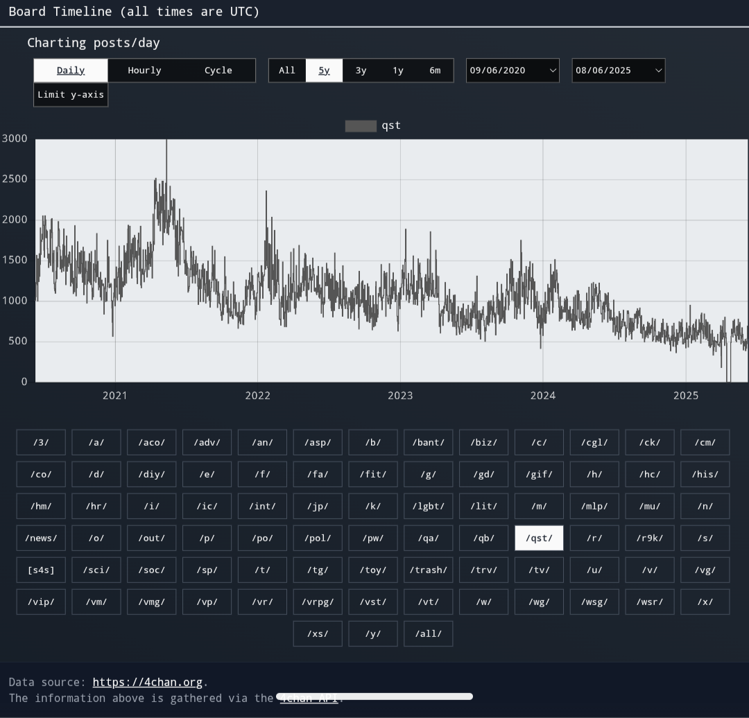Chart the /g/ board
This screenshot has height=718, width=749.
429,475
